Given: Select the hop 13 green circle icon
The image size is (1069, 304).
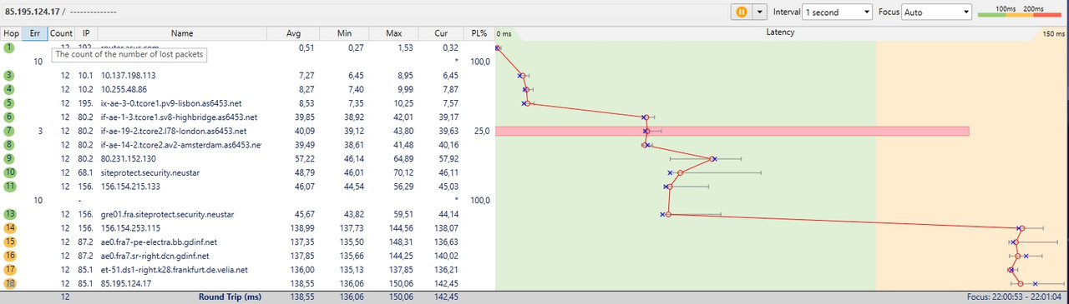Looking at the screenshot, I should point(10,214).
